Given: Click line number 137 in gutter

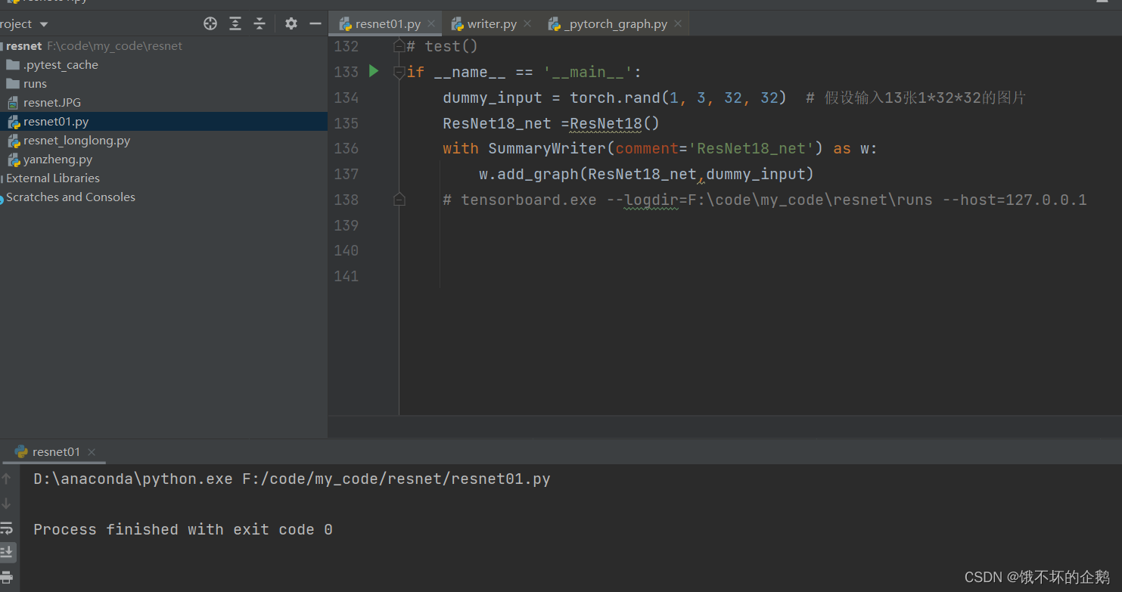Looking at the screenshot, I should (x=346, y=174).
